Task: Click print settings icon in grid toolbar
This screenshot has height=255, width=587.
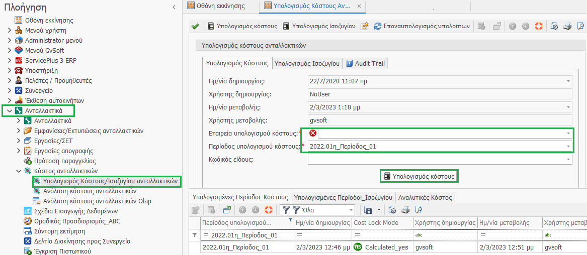Action: pyautogui.click(x=392, y=210)
